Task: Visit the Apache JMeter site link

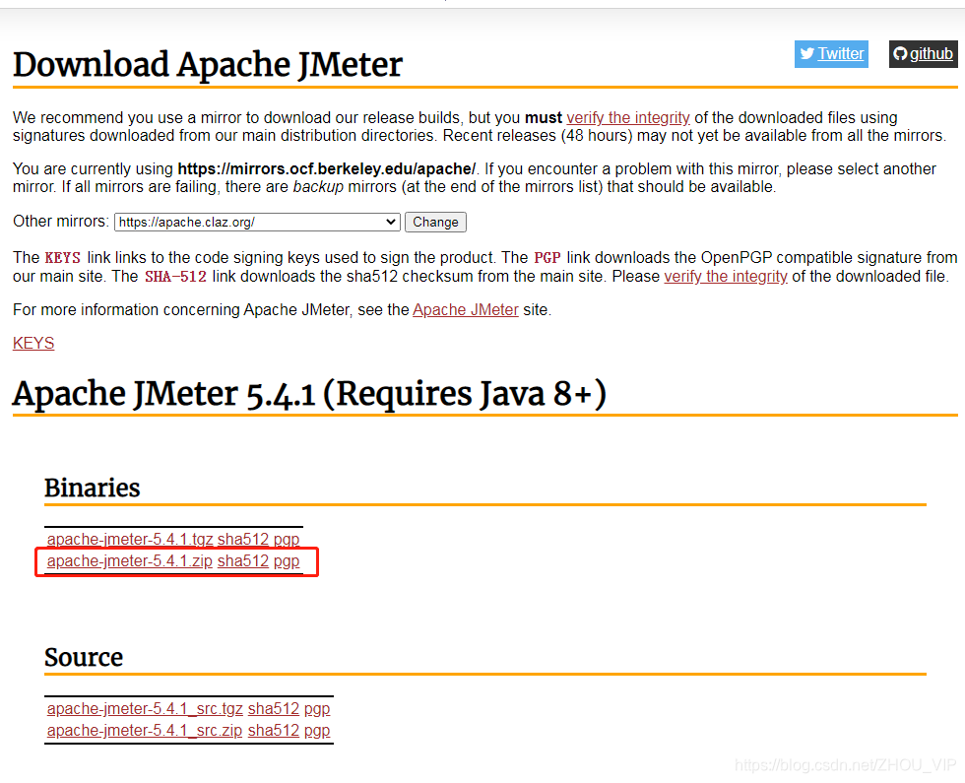Action: 465,309
